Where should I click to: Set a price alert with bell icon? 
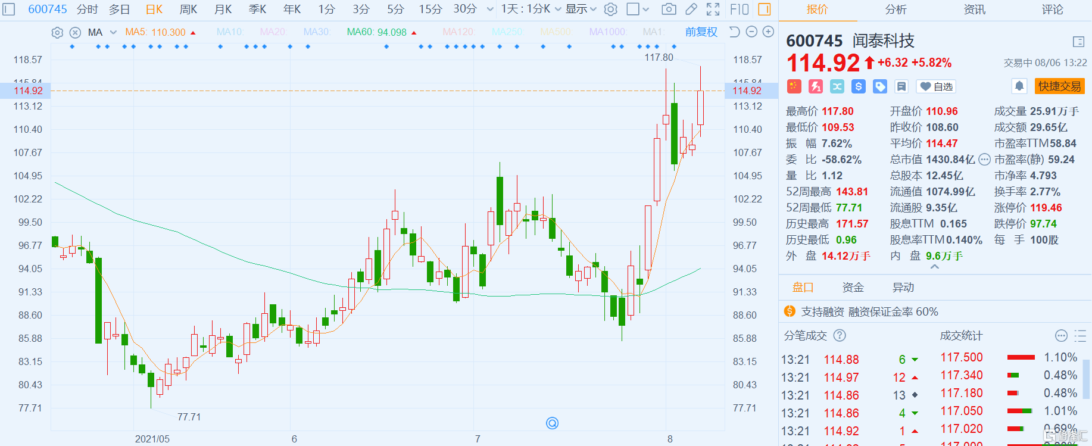(x=1019, y=86)
